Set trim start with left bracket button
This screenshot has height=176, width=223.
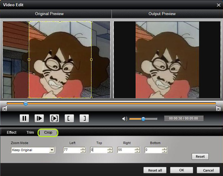click(69, 119)
